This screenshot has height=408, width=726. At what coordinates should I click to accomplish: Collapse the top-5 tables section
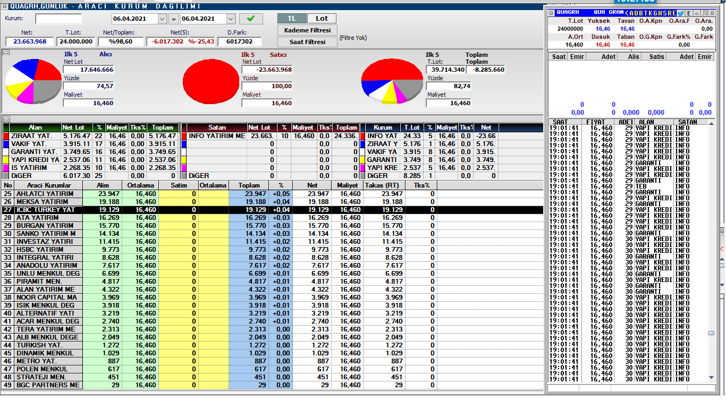click(x=6, y=119)
